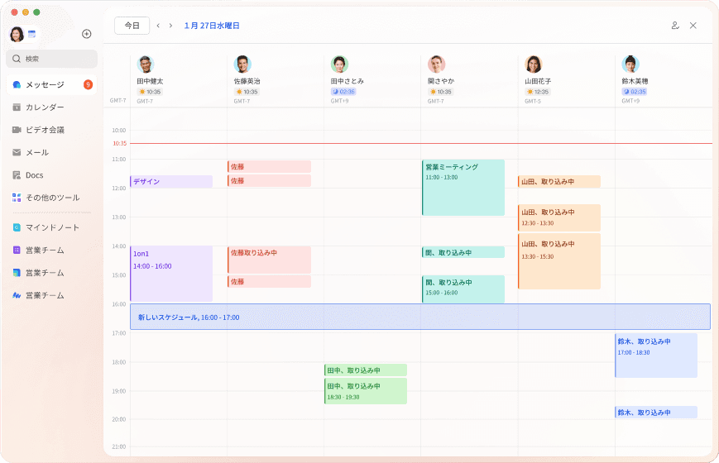Open 営業ミーティング 11:00-13:00 event
The width and height of the screenshot is (719, 463).
(x=463, y=188)
